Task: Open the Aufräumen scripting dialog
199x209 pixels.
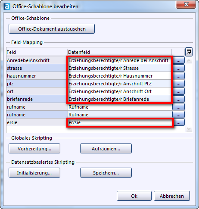Action: click(106, 149)
